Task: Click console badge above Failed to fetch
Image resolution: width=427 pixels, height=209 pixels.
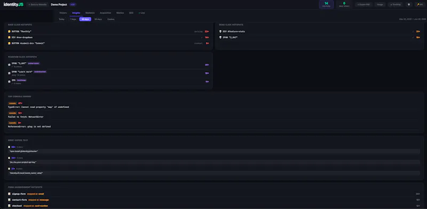Action: (12, 113)
